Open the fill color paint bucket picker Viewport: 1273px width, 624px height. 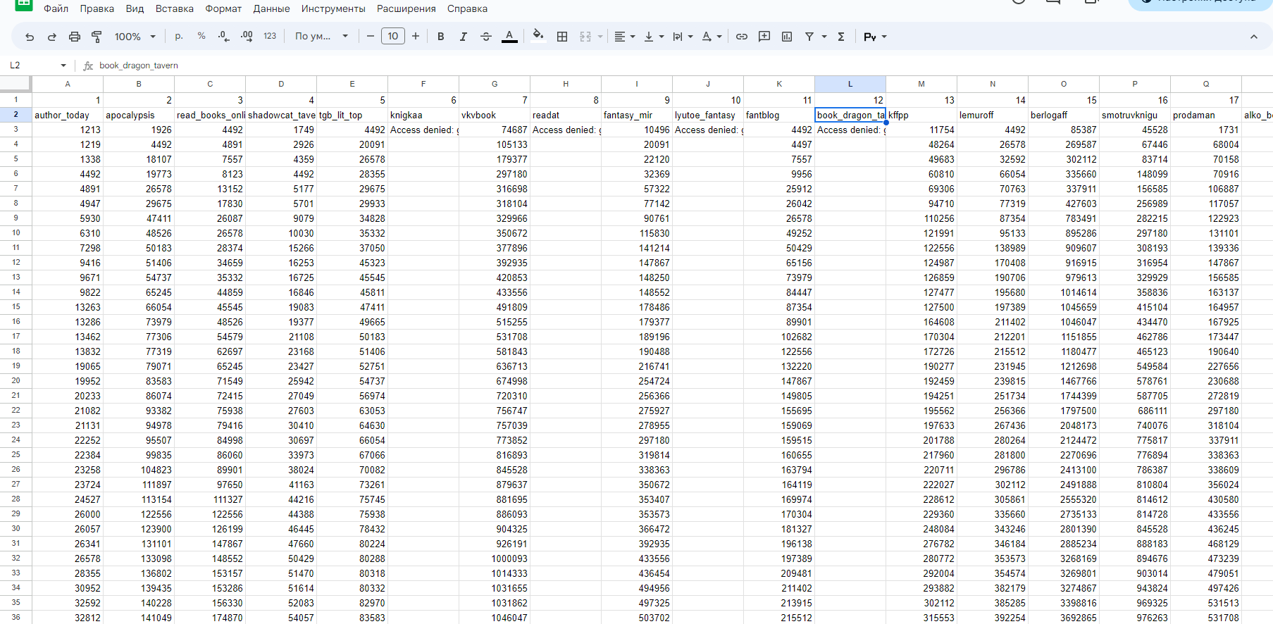(x=538, y=37)
